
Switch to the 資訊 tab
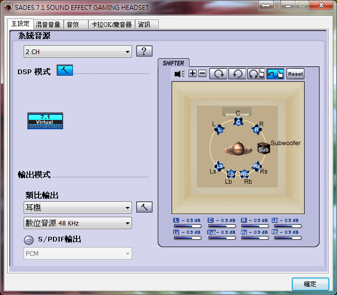[147, 24]
